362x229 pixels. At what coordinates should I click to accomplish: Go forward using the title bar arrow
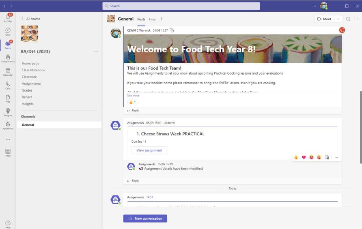[x=11, y=6]
